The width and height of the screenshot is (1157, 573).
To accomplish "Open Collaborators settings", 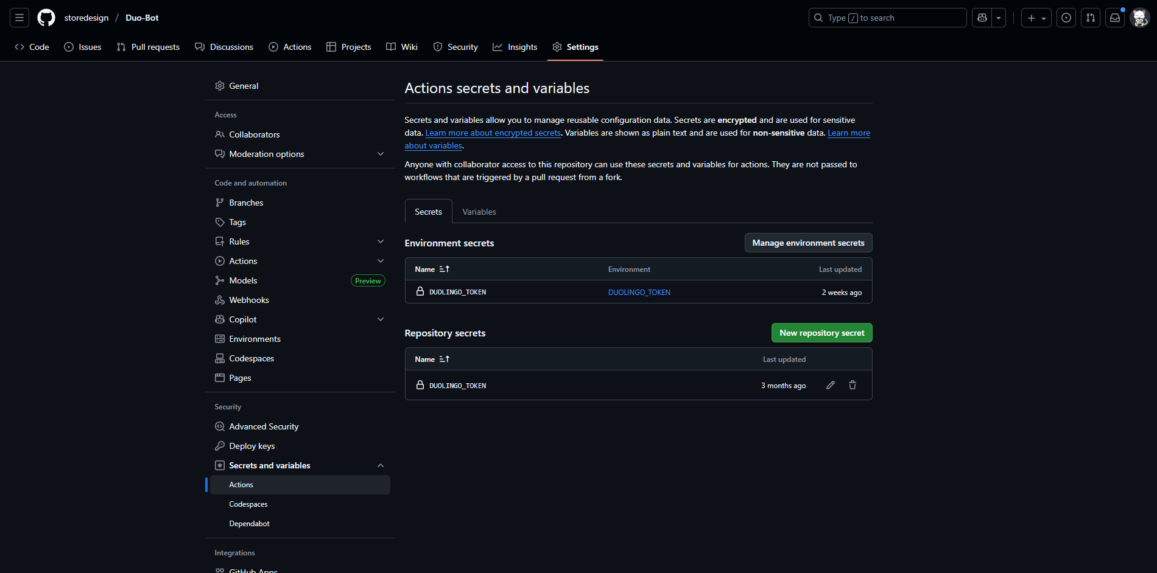I will click(300, 134).
